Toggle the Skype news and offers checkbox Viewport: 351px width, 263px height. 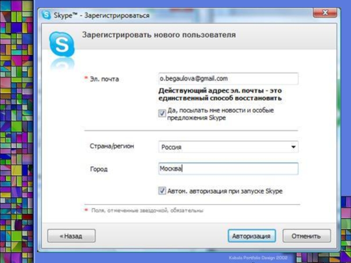[x=162, y=113]
